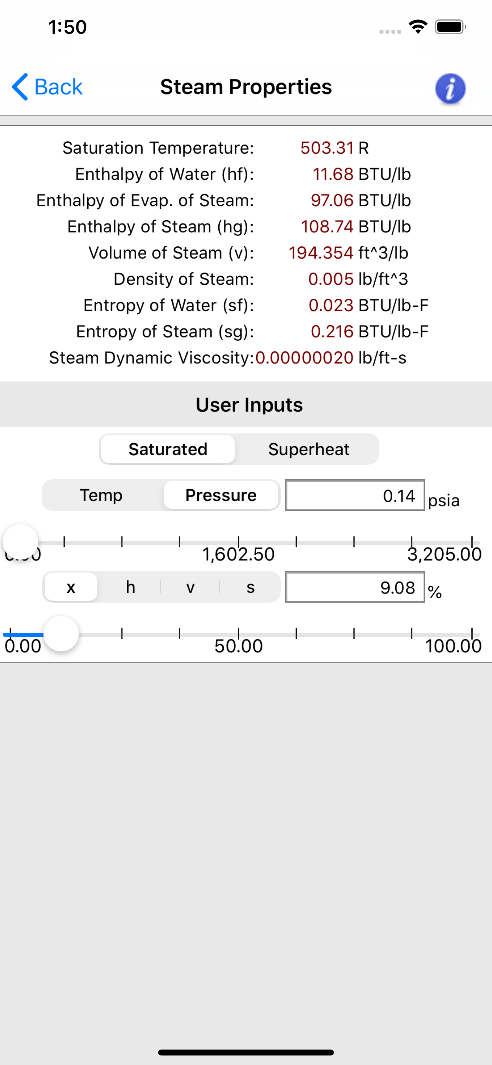This screenshot has width=492, height=1065.
Task: Click the quality field showing 9.08
Action: 354,587
